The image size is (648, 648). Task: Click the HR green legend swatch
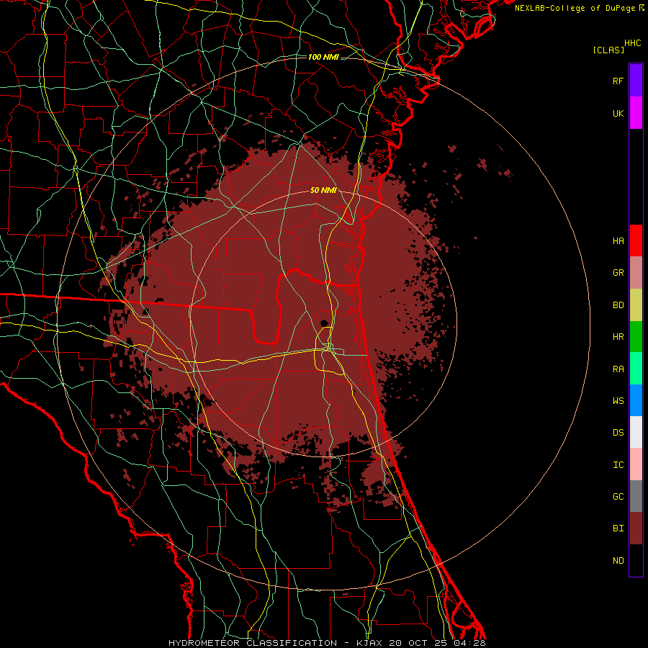coord(636,337)
